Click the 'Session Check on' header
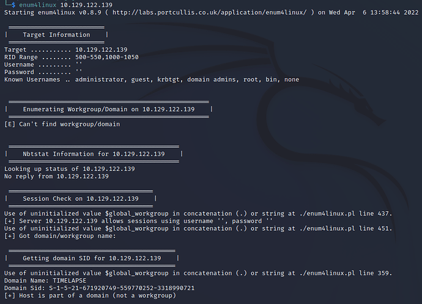Image resolution: width=422 pixels, height=304 pixels. click(81, 199)
